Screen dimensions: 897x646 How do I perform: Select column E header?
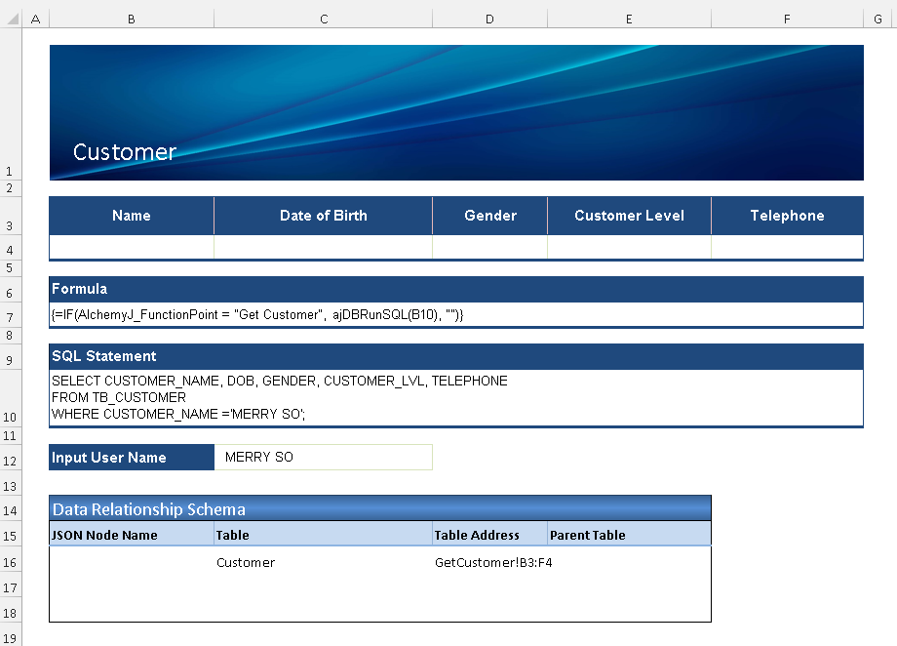[629, 19]
